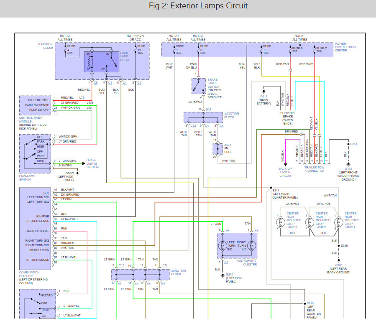Click the Fuse 19 10A label
The height and width of the screenshot is (329, 376).
[x=141, y=50]
